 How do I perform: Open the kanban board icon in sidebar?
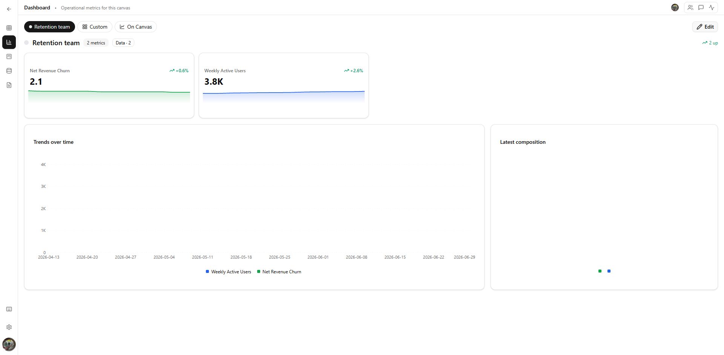(9, 56)
